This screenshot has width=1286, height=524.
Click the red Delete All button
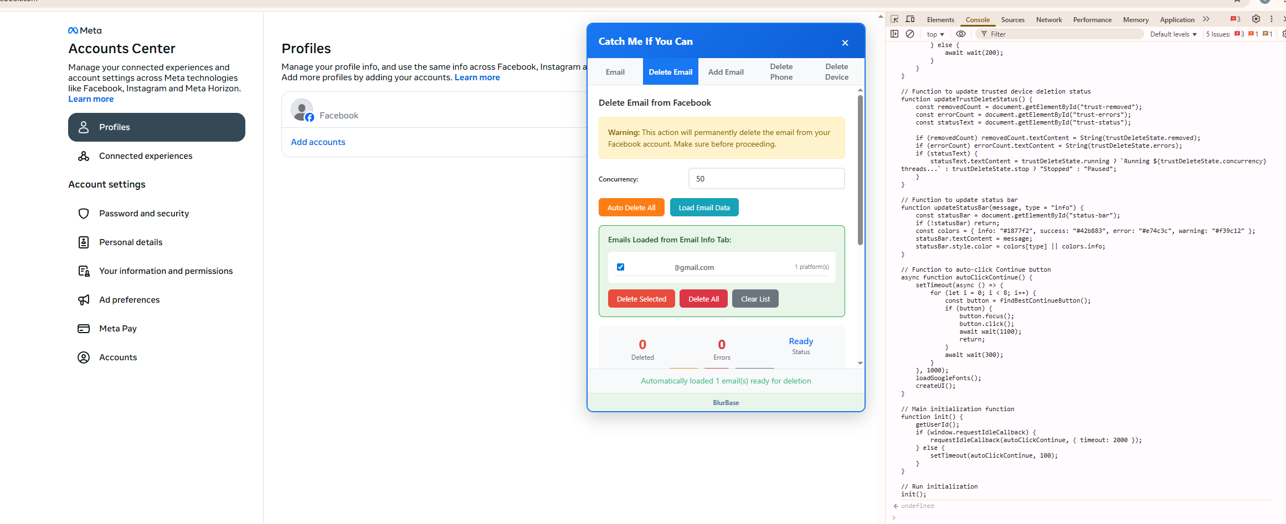(703, 299)
